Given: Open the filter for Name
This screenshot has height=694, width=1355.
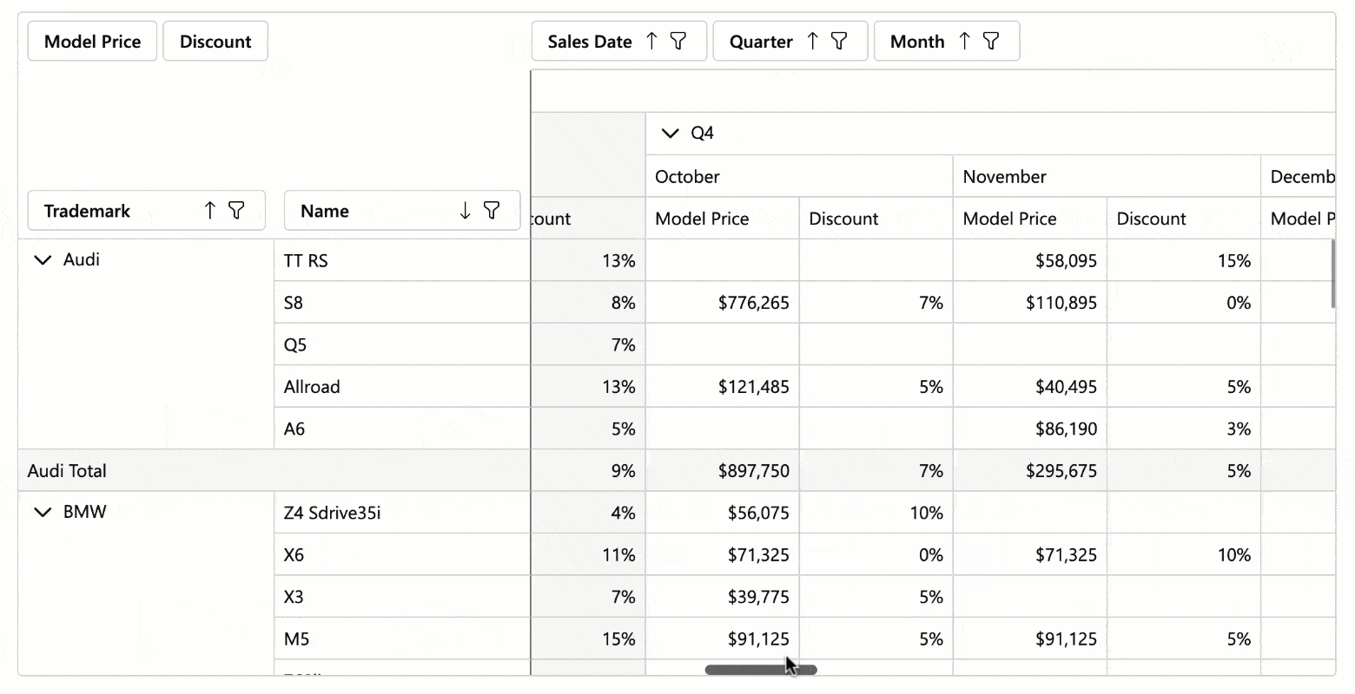Looking at the screenshot, I should (x=492, y=210).
